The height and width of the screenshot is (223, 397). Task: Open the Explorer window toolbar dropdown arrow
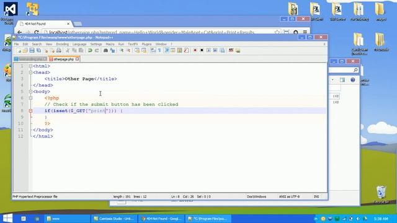pos(332,80)
